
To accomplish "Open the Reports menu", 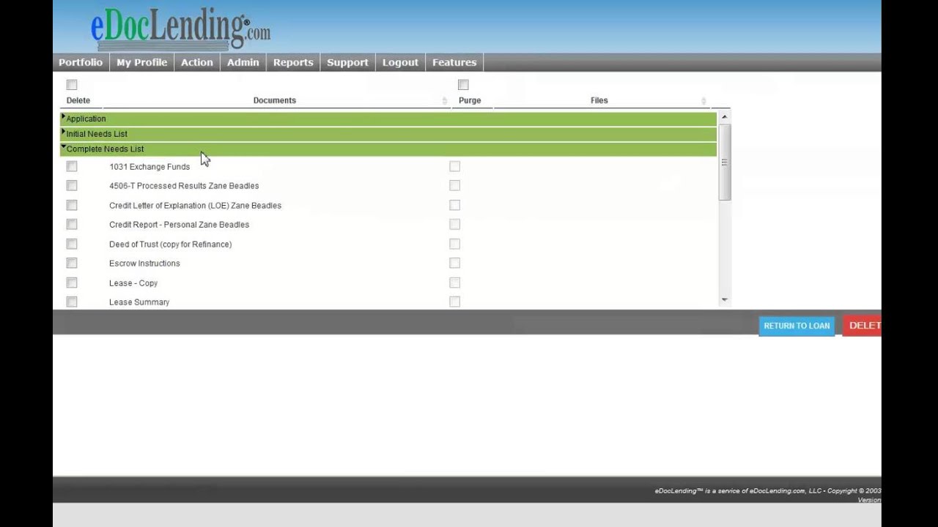I will coord(293,62).
